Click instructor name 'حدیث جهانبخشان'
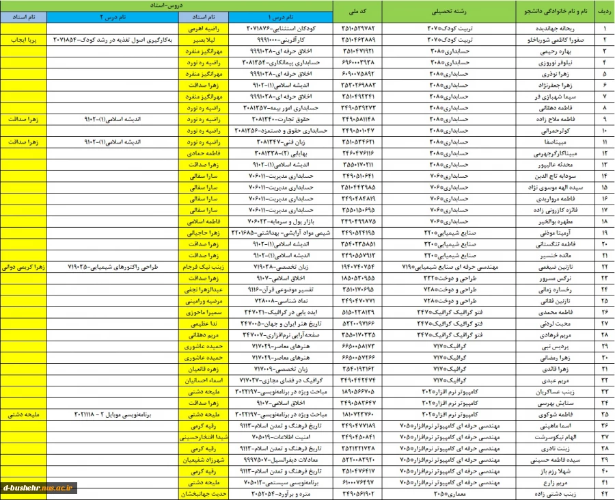The image size is (615, 500). (x=204, y=494)
